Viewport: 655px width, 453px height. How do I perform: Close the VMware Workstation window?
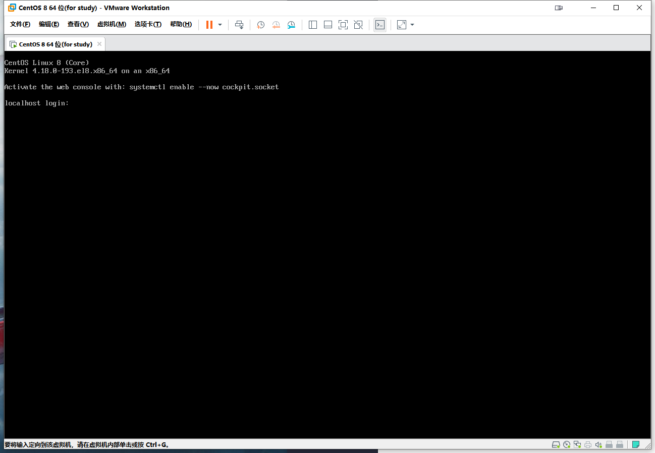pos(639,8)
